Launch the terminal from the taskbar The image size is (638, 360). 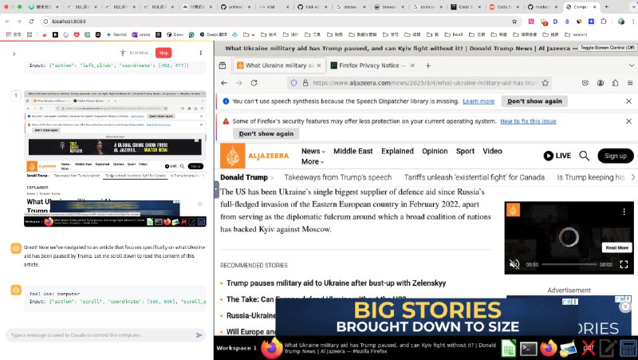pyautogui.click(x=529, y=349)
